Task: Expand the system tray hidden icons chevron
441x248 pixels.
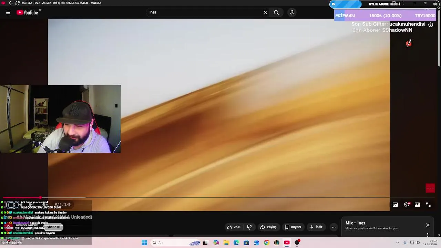Action: tap(398, 243)
